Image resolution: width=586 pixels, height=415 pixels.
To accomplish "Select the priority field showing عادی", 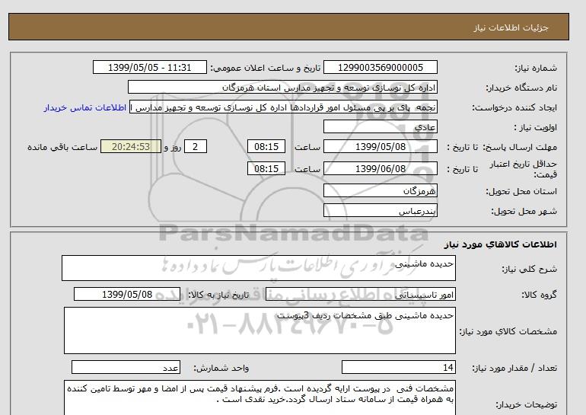I will click(x=380, y=127).
